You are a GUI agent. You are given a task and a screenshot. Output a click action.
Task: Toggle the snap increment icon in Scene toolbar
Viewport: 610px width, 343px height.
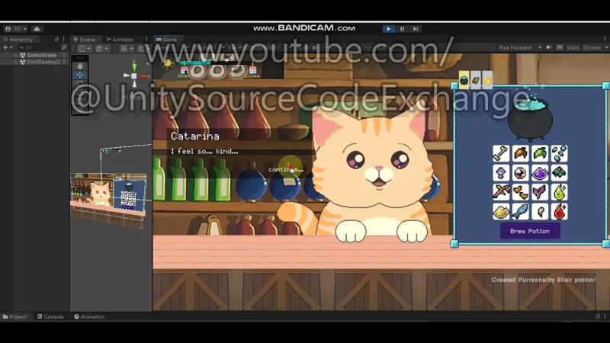point(141,49)
